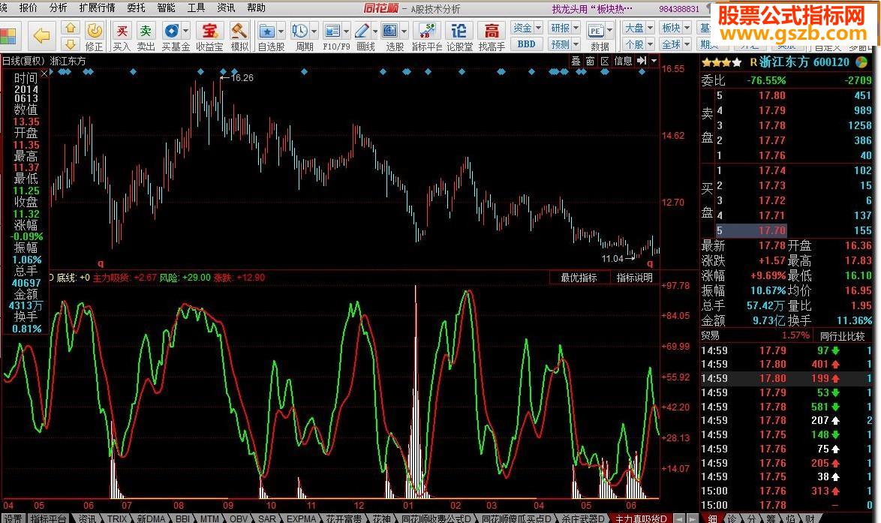Open the 资讯 menu
The height and width of the screenshot is (523, 881).
(226, 8)
